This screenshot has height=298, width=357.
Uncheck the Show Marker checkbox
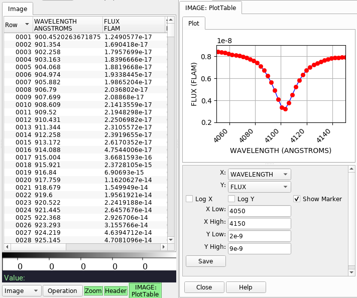(297, 199)
